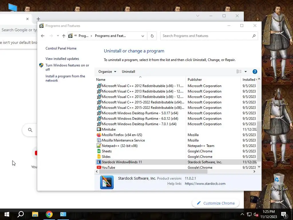Select the Minitube entry name
Screen dimensions: 293x220
(109, 129)
